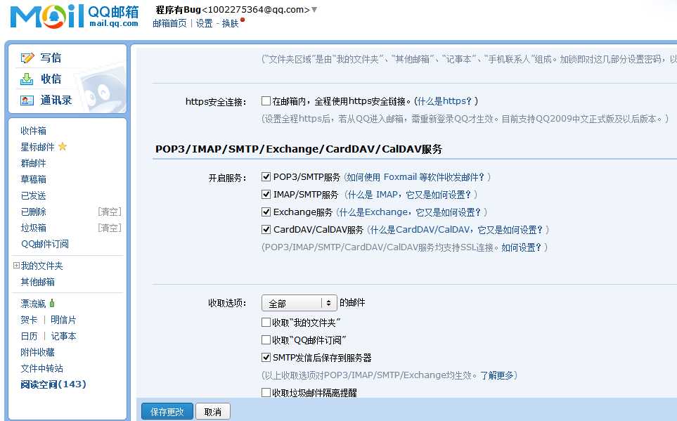Enable 收取垃圾邮件隔离提醒 checkbox

pyautogui.click(x=266, y=392)
